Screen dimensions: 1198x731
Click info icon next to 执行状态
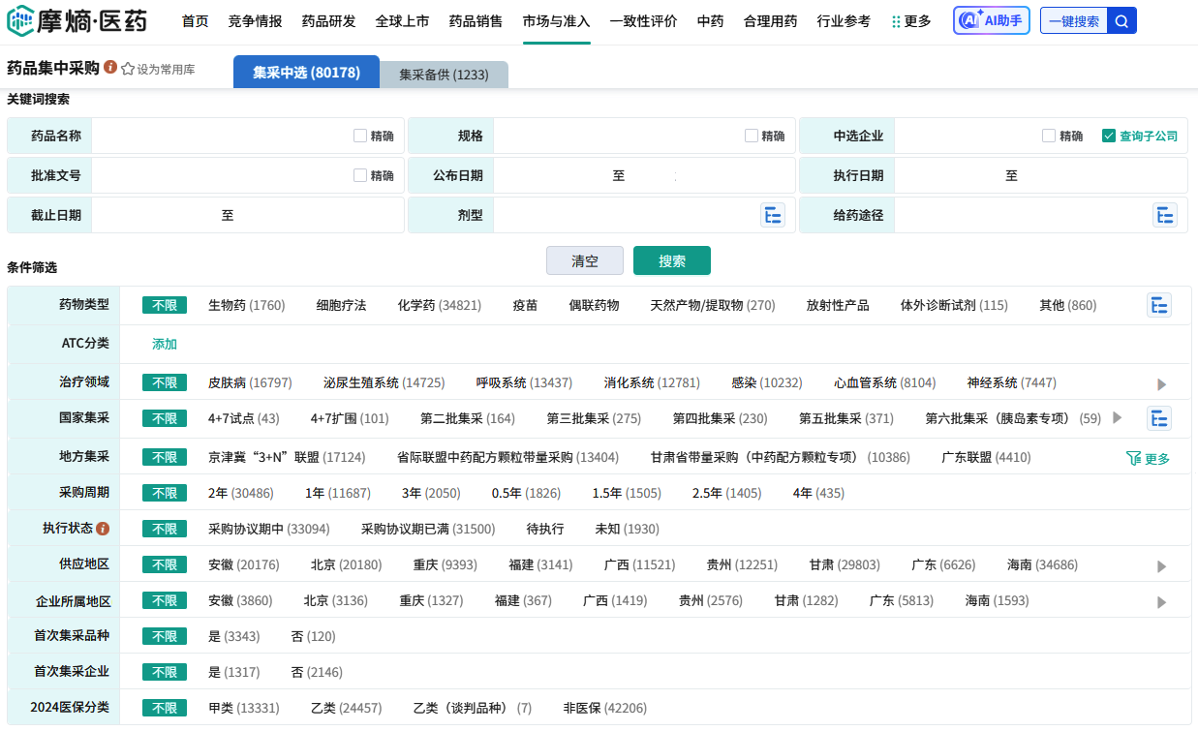click(x=103, y=529)
